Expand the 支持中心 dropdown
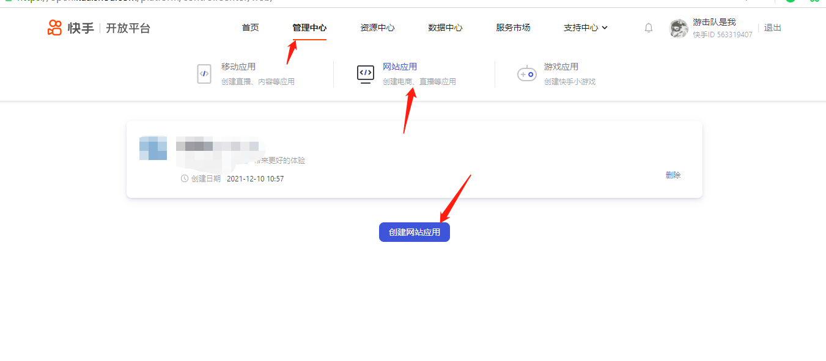The height and width of the screenshot is (361, 826). [586, 27]
